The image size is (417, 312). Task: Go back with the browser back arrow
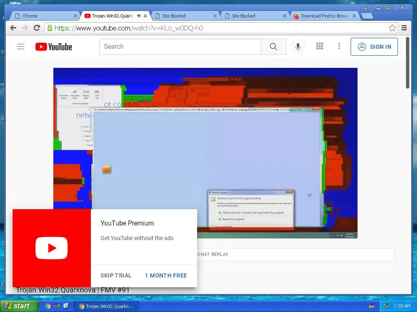tap(13, 28)
